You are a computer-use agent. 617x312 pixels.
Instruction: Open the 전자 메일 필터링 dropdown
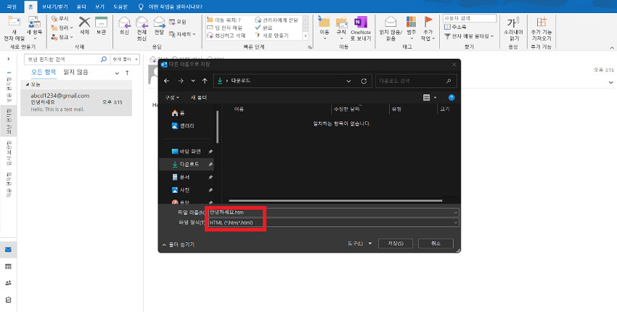[469, 36]
